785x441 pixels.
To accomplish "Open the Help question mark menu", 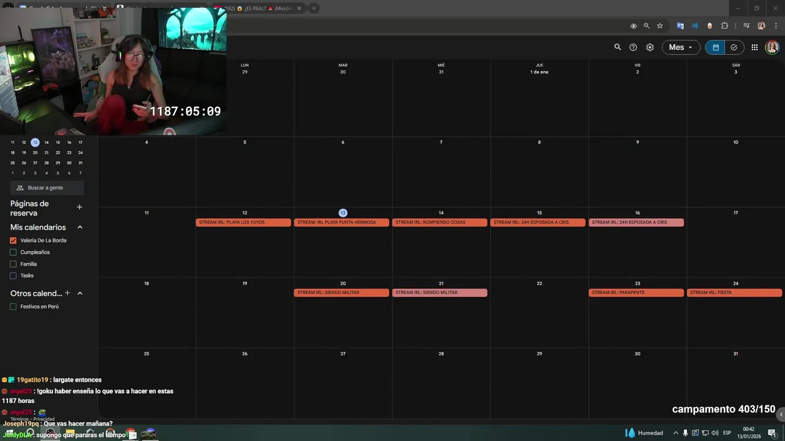I will tap(634, 47).
